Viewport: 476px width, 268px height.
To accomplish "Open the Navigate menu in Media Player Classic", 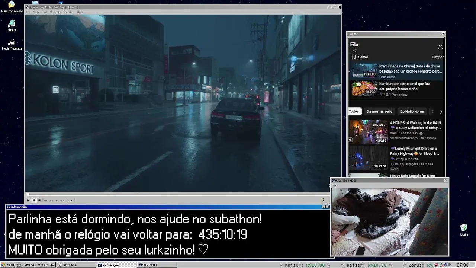I will pyautogui.click(x=55, y=12).
